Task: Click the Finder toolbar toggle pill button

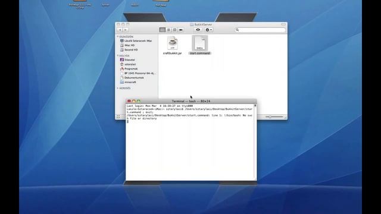Action: 283,24
